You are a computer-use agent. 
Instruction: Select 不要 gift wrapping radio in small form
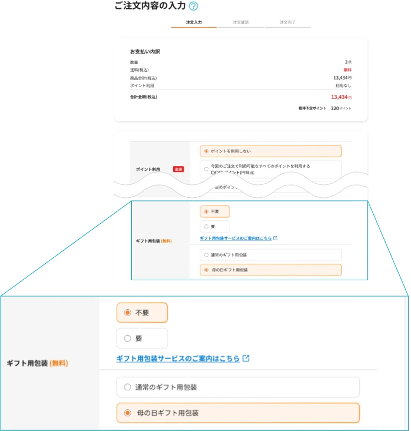click(x=216, y=212)
